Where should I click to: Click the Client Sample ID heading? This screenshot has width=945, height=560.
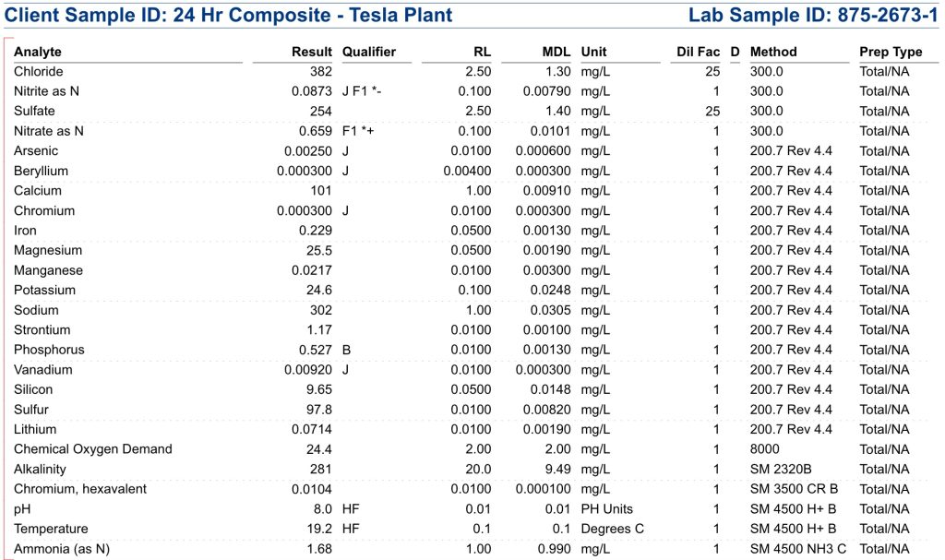(229, 15)
